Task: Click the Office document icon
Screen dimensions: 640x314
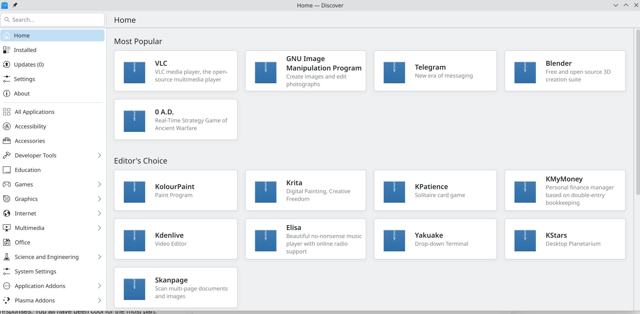Action: [7, 242]
